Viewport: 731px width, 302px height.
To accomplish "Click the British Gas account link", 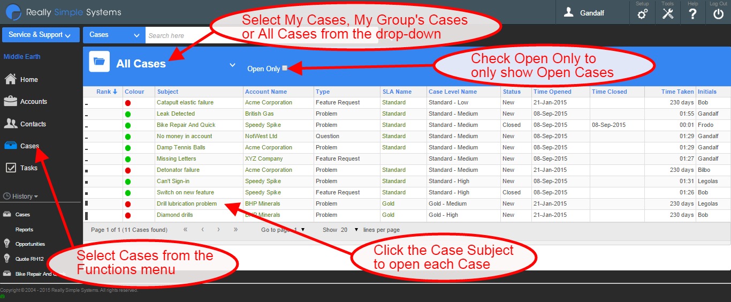I will coord(259,114).
